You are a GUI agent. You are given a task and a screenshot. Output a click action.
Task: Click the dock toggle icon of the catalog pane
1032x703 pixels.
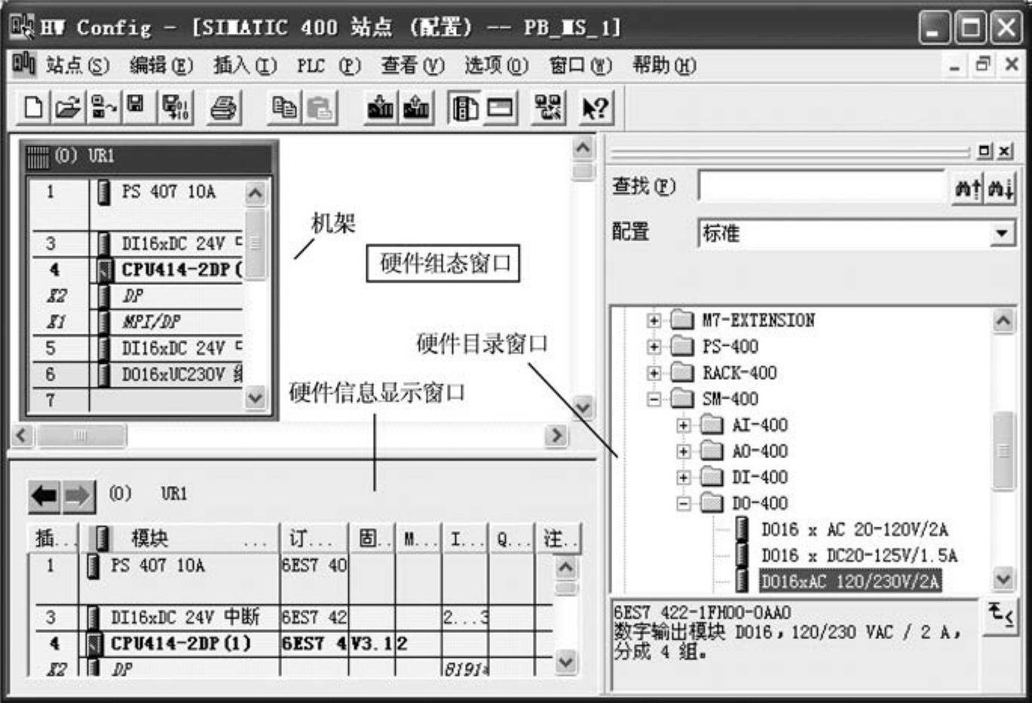pos(985,151)
